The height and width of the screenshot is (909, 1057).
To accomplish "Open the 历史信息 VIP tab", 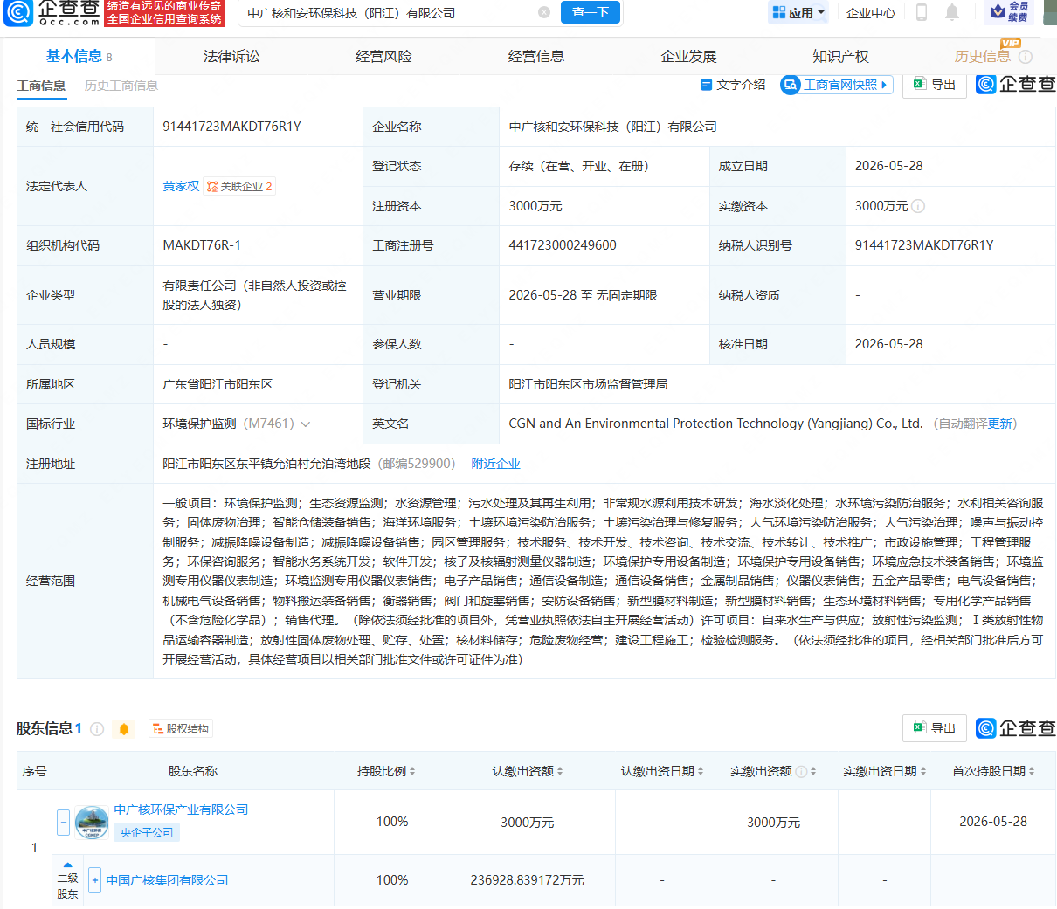I will tap(982, 57).
